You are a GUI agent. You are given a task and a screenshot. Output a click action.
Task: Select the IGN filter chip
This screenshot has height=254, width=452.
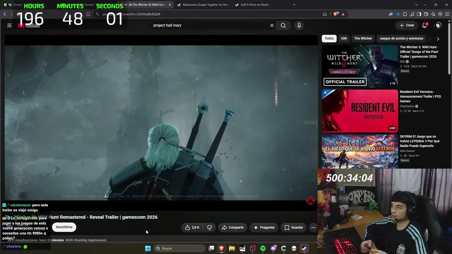(x=344, y=38)
